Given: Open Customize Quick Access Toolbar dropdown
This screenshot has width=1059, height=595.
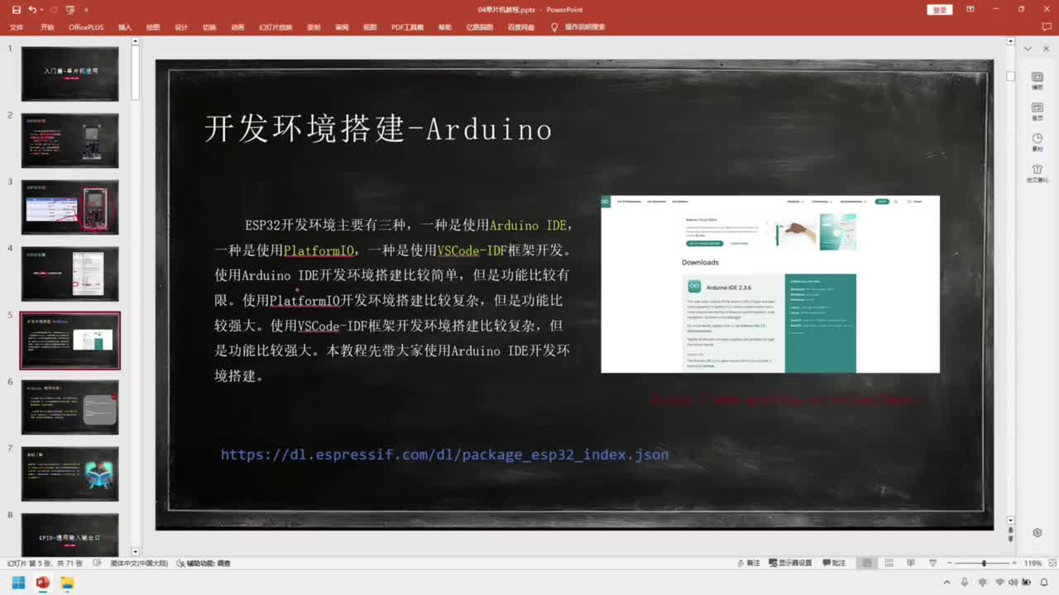Looking at the screenshot, I should coord(86,10).
